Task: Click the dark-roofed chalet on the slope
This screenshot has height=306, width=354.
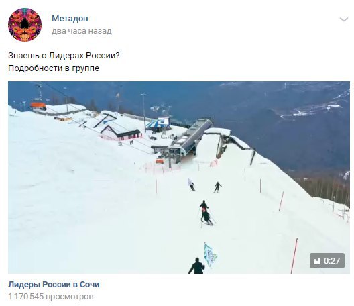Action: click(x=120, y=132)
